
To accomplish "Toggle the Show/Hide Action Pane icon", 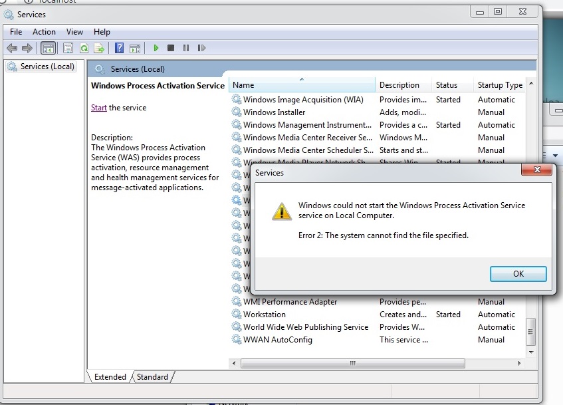I will pyautogui.click(x=135, y=48).
